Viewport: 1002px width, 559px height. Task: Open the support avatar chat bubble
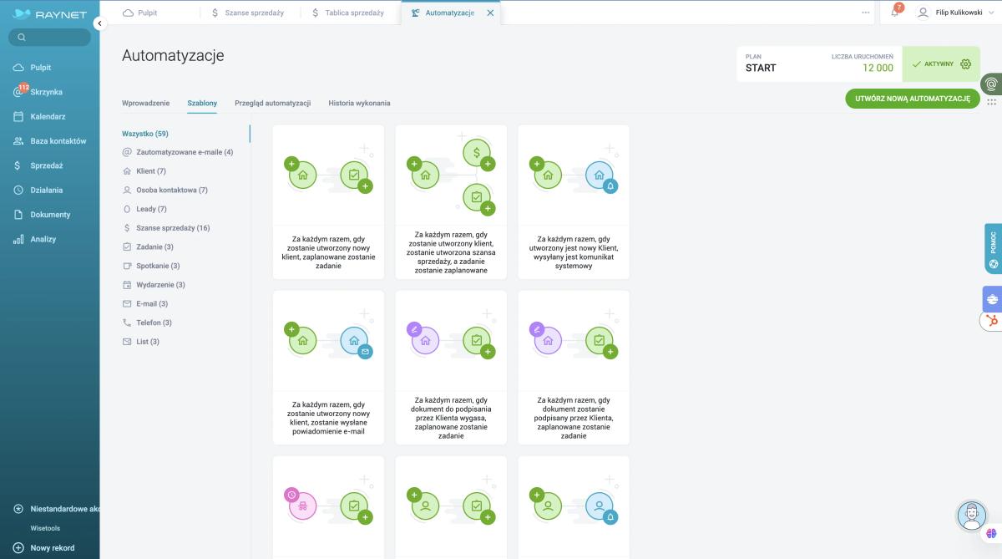[971, 515]
